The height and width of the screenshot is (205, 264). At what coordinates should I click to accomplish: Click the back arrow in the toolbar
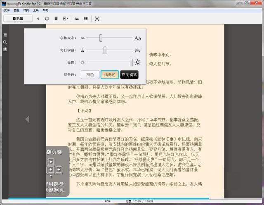pyautogui.click(x=38, y=19)
